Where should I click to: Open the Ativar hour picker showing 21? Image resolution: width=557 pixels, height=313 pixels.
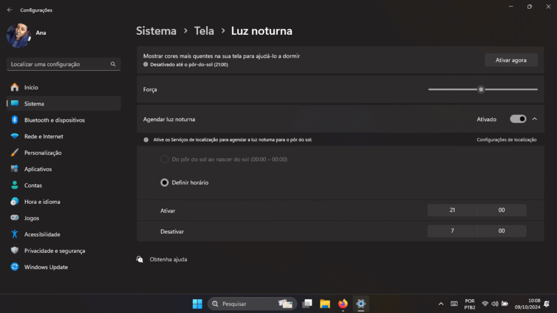[452, 210]
